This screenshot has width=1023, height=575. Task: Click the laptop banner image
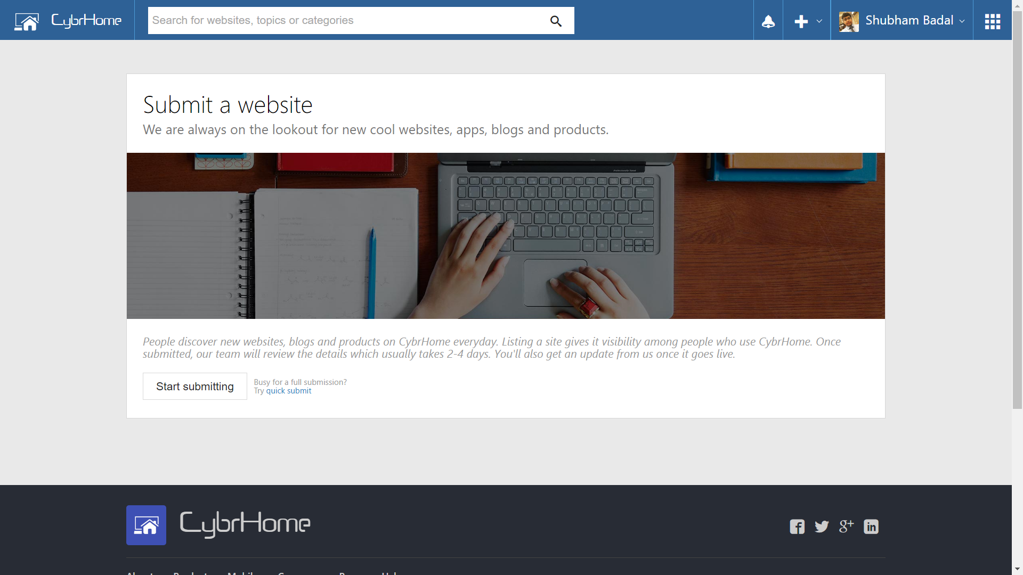[x=506, y=236]
